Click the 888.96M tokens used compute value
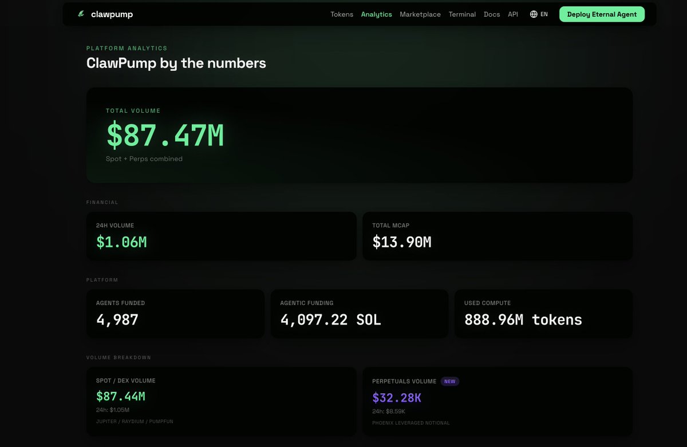The width and height of the screenshot is (687, 447). pyautogui.click(x=523, y=319)
